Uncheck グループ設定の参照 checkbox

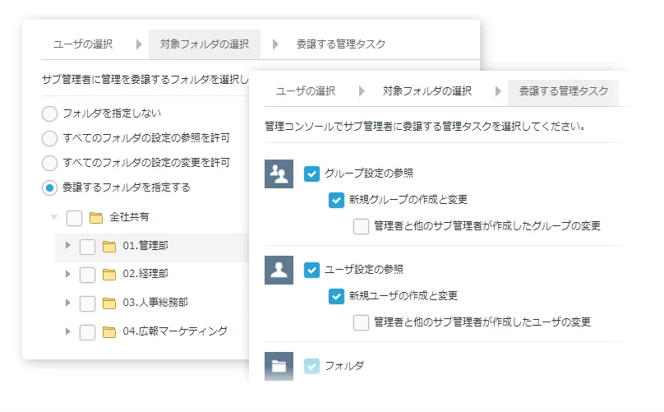311,174
